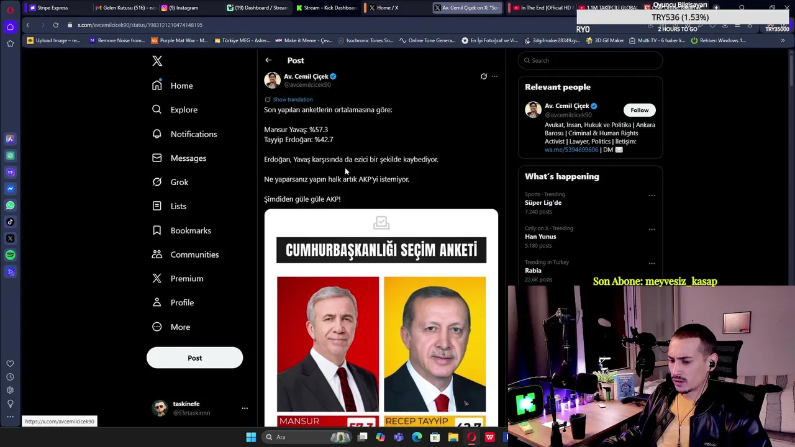The image size is (795, 447).
Task: Open the Purple Mat Wax bookmark
Action: tap(179, 40)
